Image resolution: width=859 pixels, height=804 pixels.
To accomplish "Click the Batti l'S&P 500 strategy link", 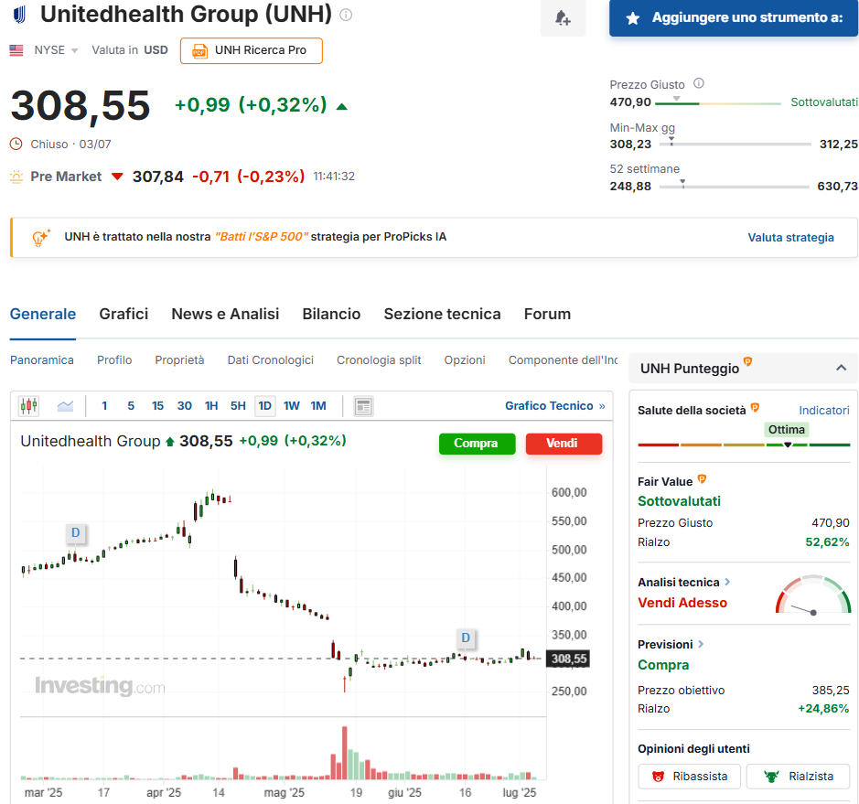I will [x=262, y=237].
